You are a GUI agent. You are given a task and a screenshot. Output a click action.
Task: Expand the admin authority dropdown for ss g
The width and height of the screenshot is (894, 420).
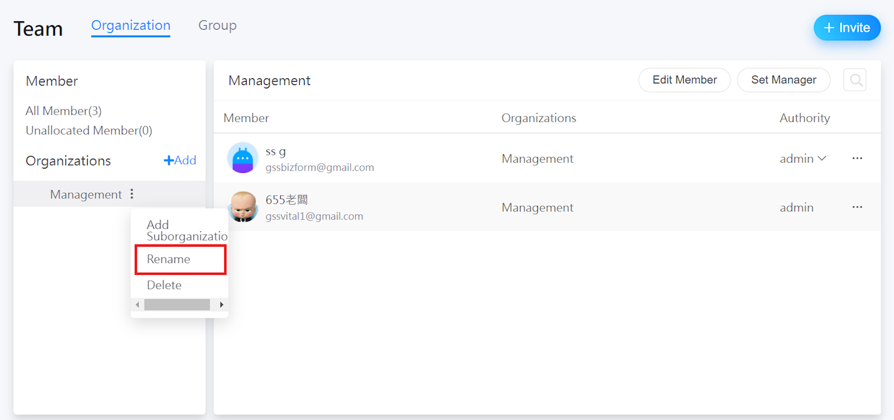(803, 159)
